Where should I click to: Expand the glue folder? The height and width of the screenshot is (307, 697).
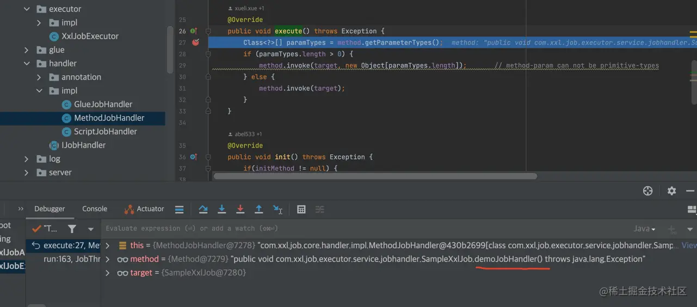tap(27, 50)
